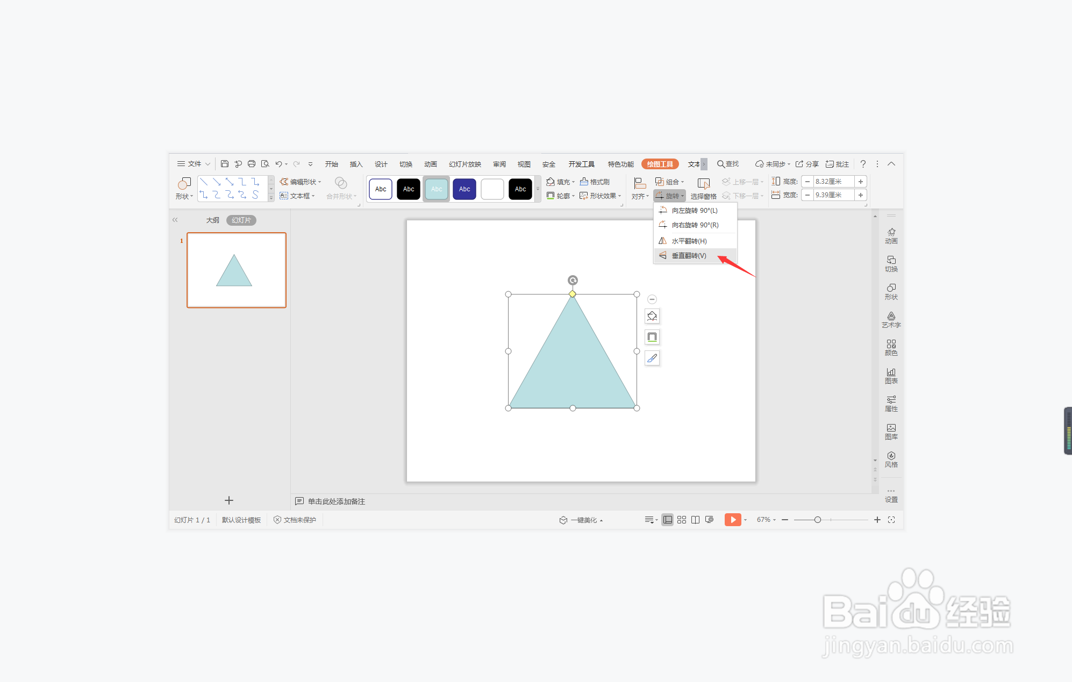Click the 分享 share button

click(807, 164)
